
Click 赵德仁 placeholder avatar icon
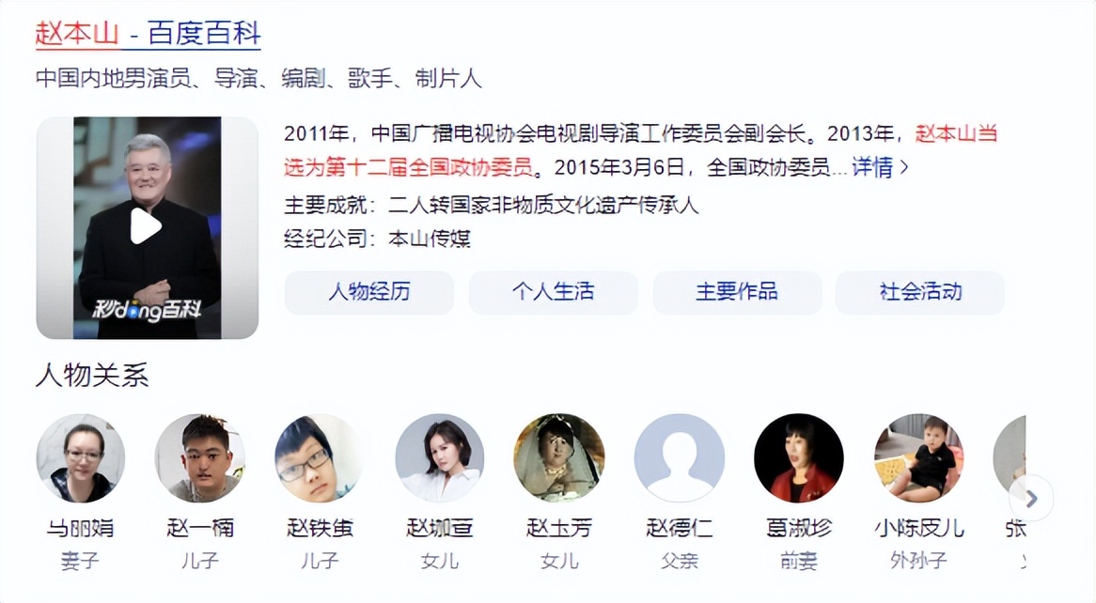pos(680,457)
